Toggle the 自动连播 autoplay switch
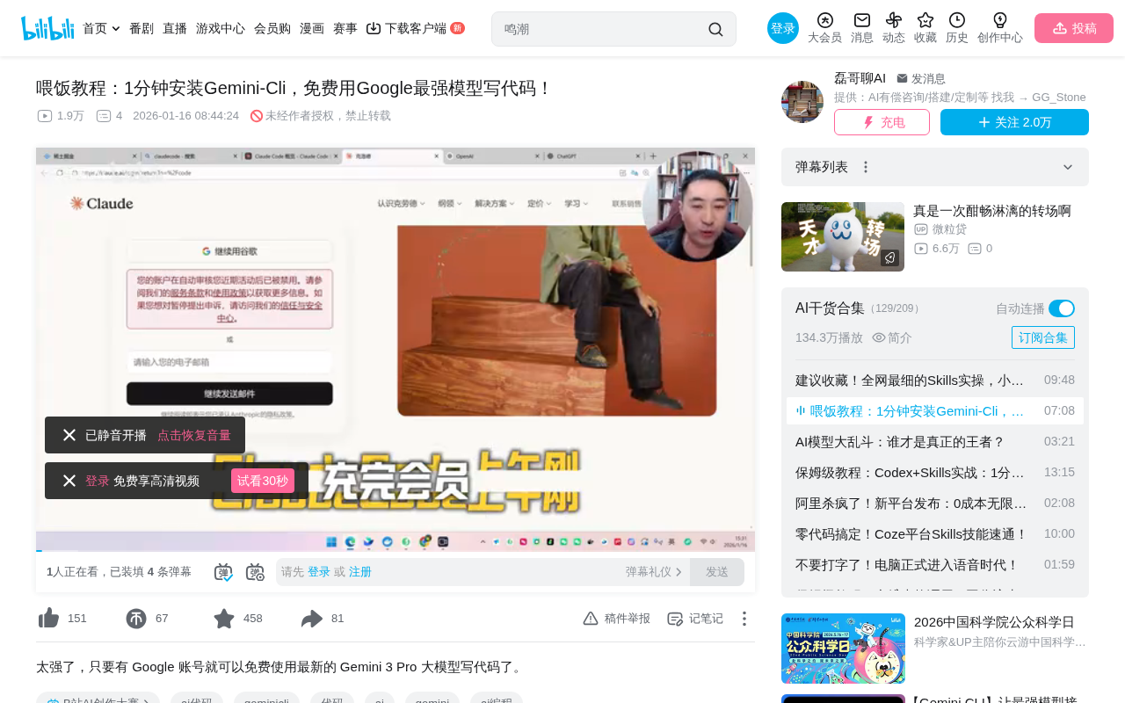This screenshot has height=703, width=1125. (1062, 308)
